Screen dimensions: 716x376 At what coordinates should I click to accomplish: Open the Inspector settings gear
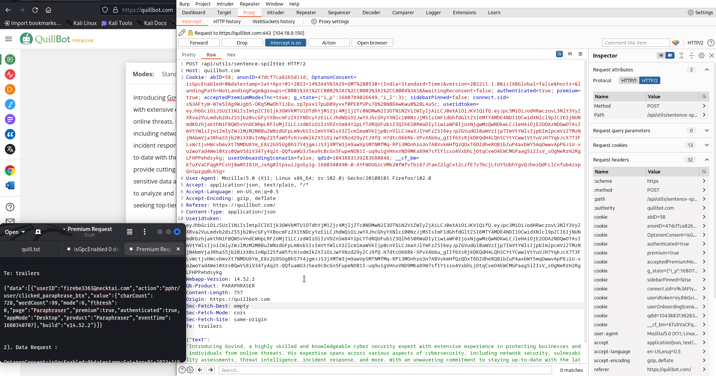point(701,55)
